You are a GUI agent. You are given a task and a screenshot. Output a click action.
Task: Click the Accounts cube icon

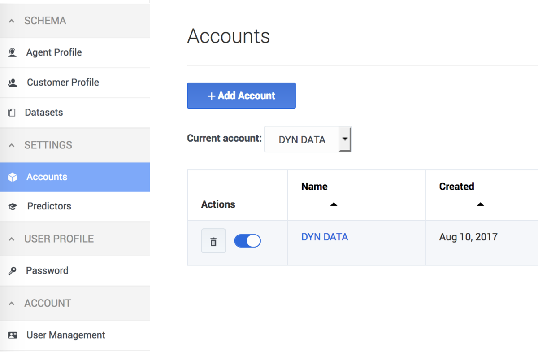tap(13, 177)
